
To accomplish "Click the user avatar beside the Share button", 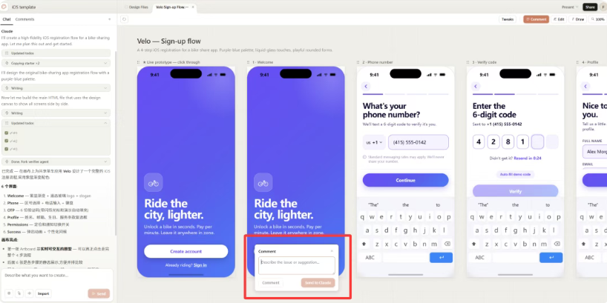I will pos(603,7).
